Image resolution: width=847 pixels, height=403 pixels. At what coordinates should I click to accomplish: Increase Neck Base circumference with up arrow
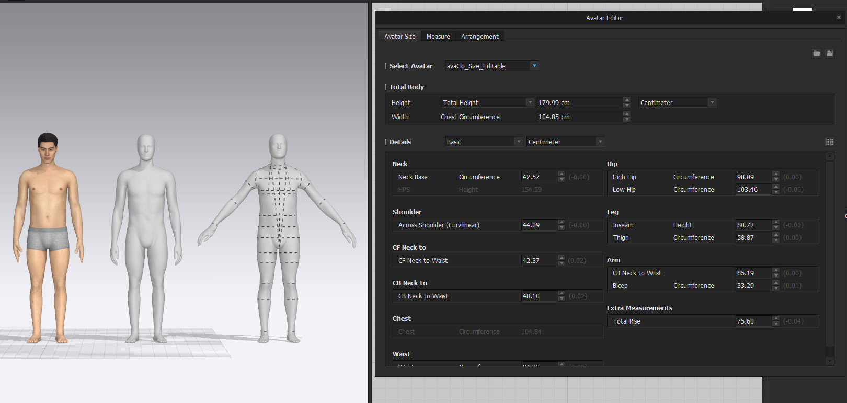[562, 174]
